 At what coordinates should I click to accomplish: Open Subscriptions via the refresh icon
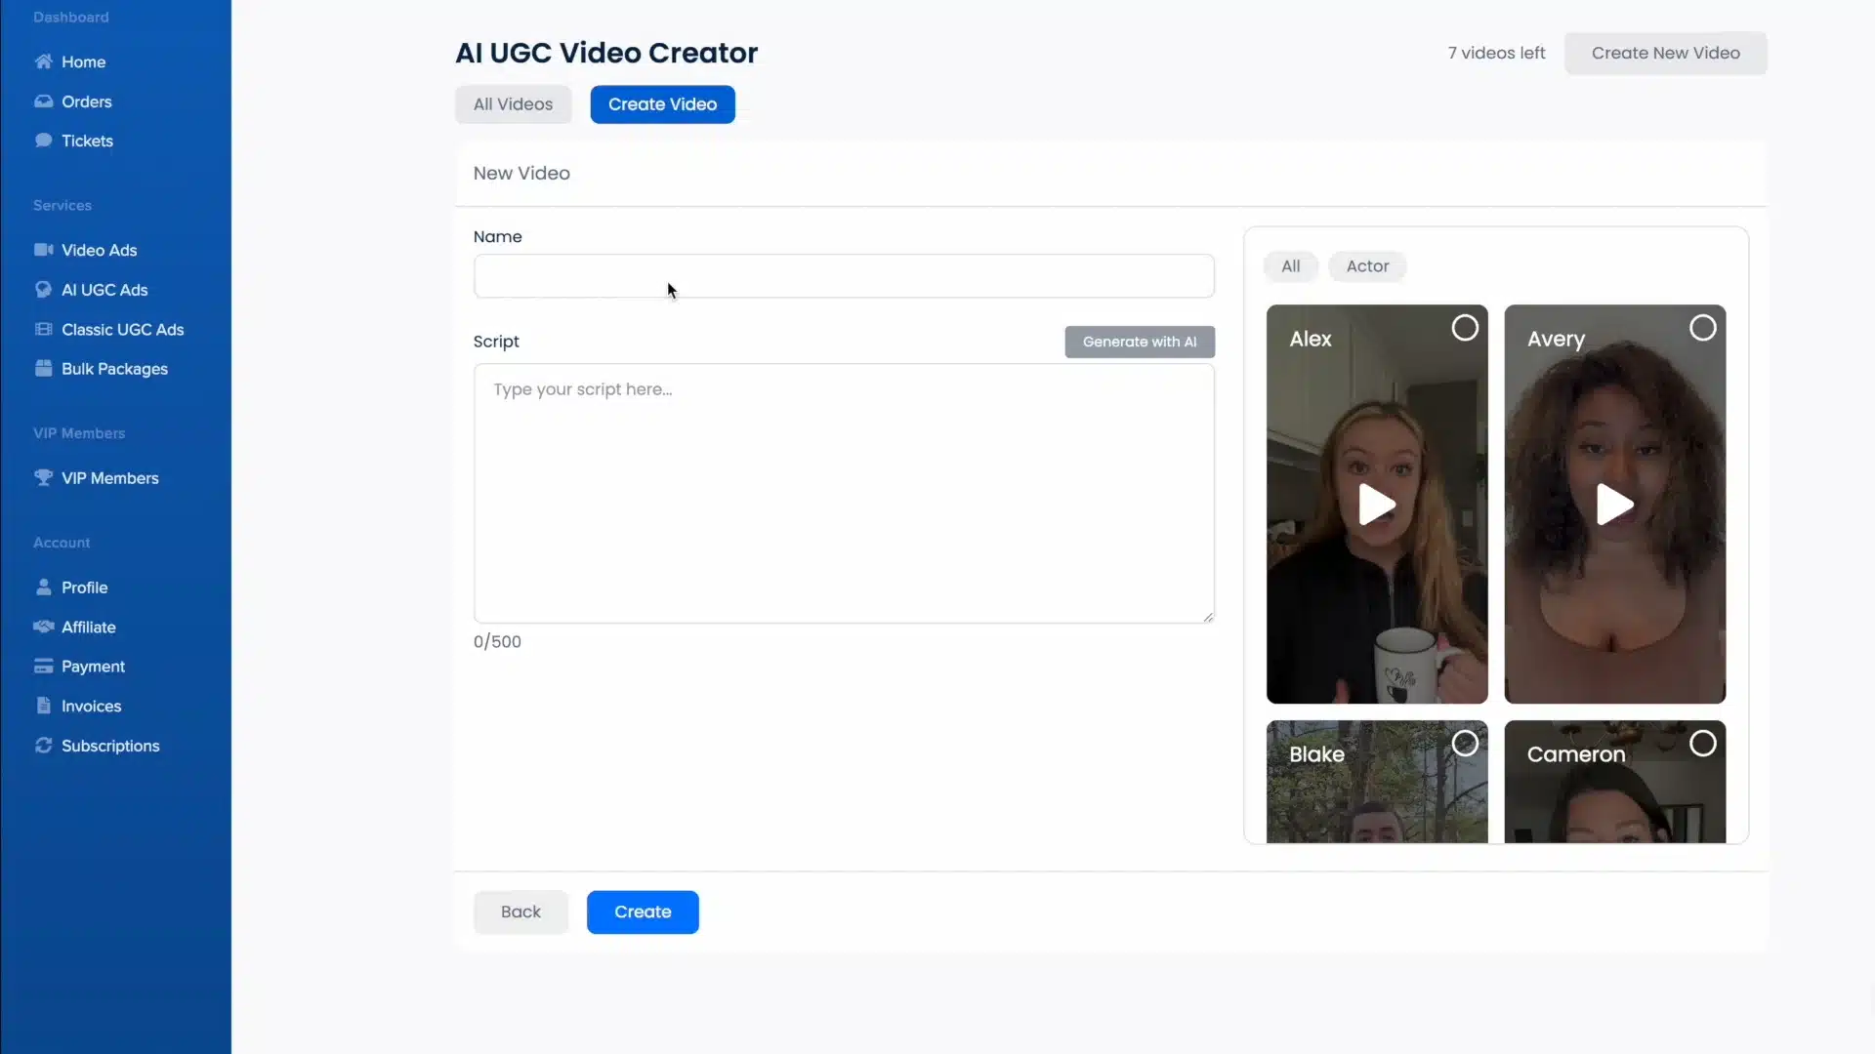(44, 745)
